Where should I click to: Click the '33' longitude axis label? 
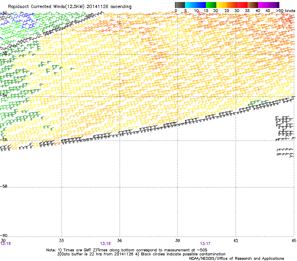tap(61, 241)
